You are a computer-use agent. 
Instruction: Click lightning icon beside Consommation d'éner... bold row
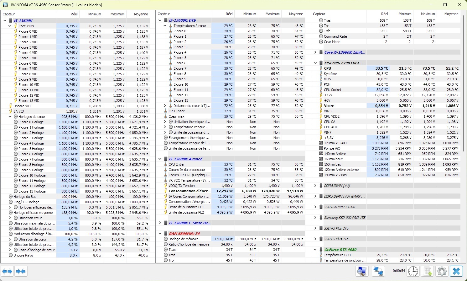point(166,191)
